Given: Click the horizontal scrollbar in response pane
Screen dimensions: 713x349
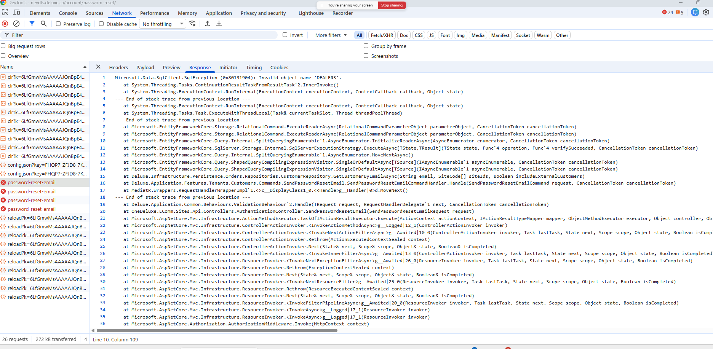Looking at the screenshot, I should click(217, 330).
